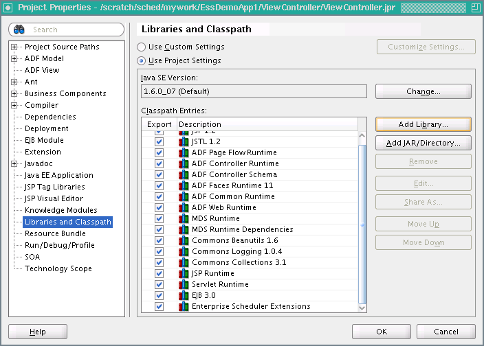Image resolution: width=484 pixels, height=346 pixels.
Task: Toggle export checkbox for MDS Runtime
Action: [x=159, y=218]
